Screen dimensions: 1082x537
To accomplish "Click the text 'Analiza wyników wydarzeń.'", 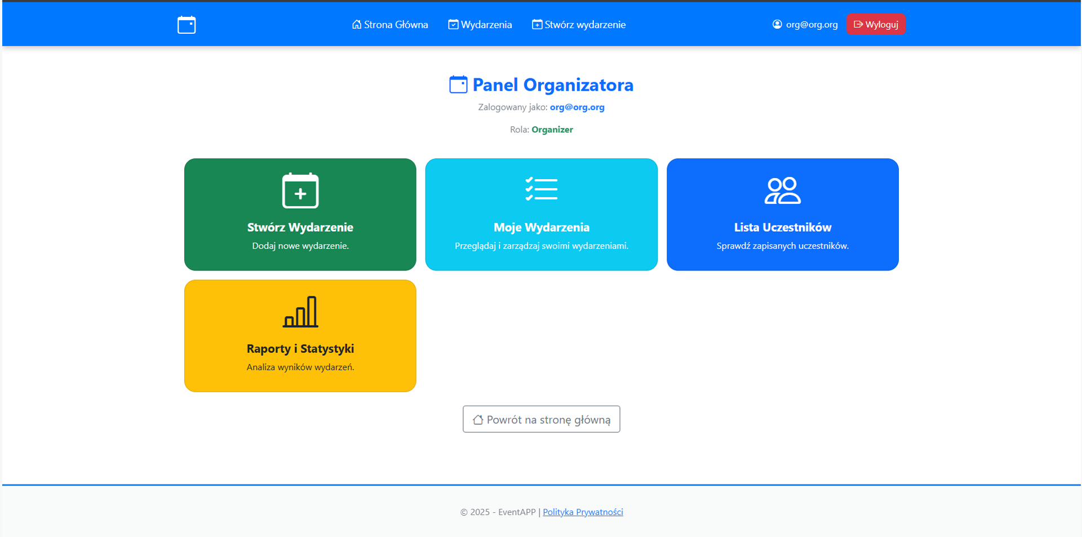I will (x=300, y=367).
